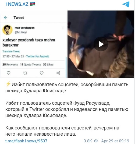Image resolution: width=135 pixels, height=144 pixels.
Task: Click the @MLiseyi handle
Action: [21, 32]
